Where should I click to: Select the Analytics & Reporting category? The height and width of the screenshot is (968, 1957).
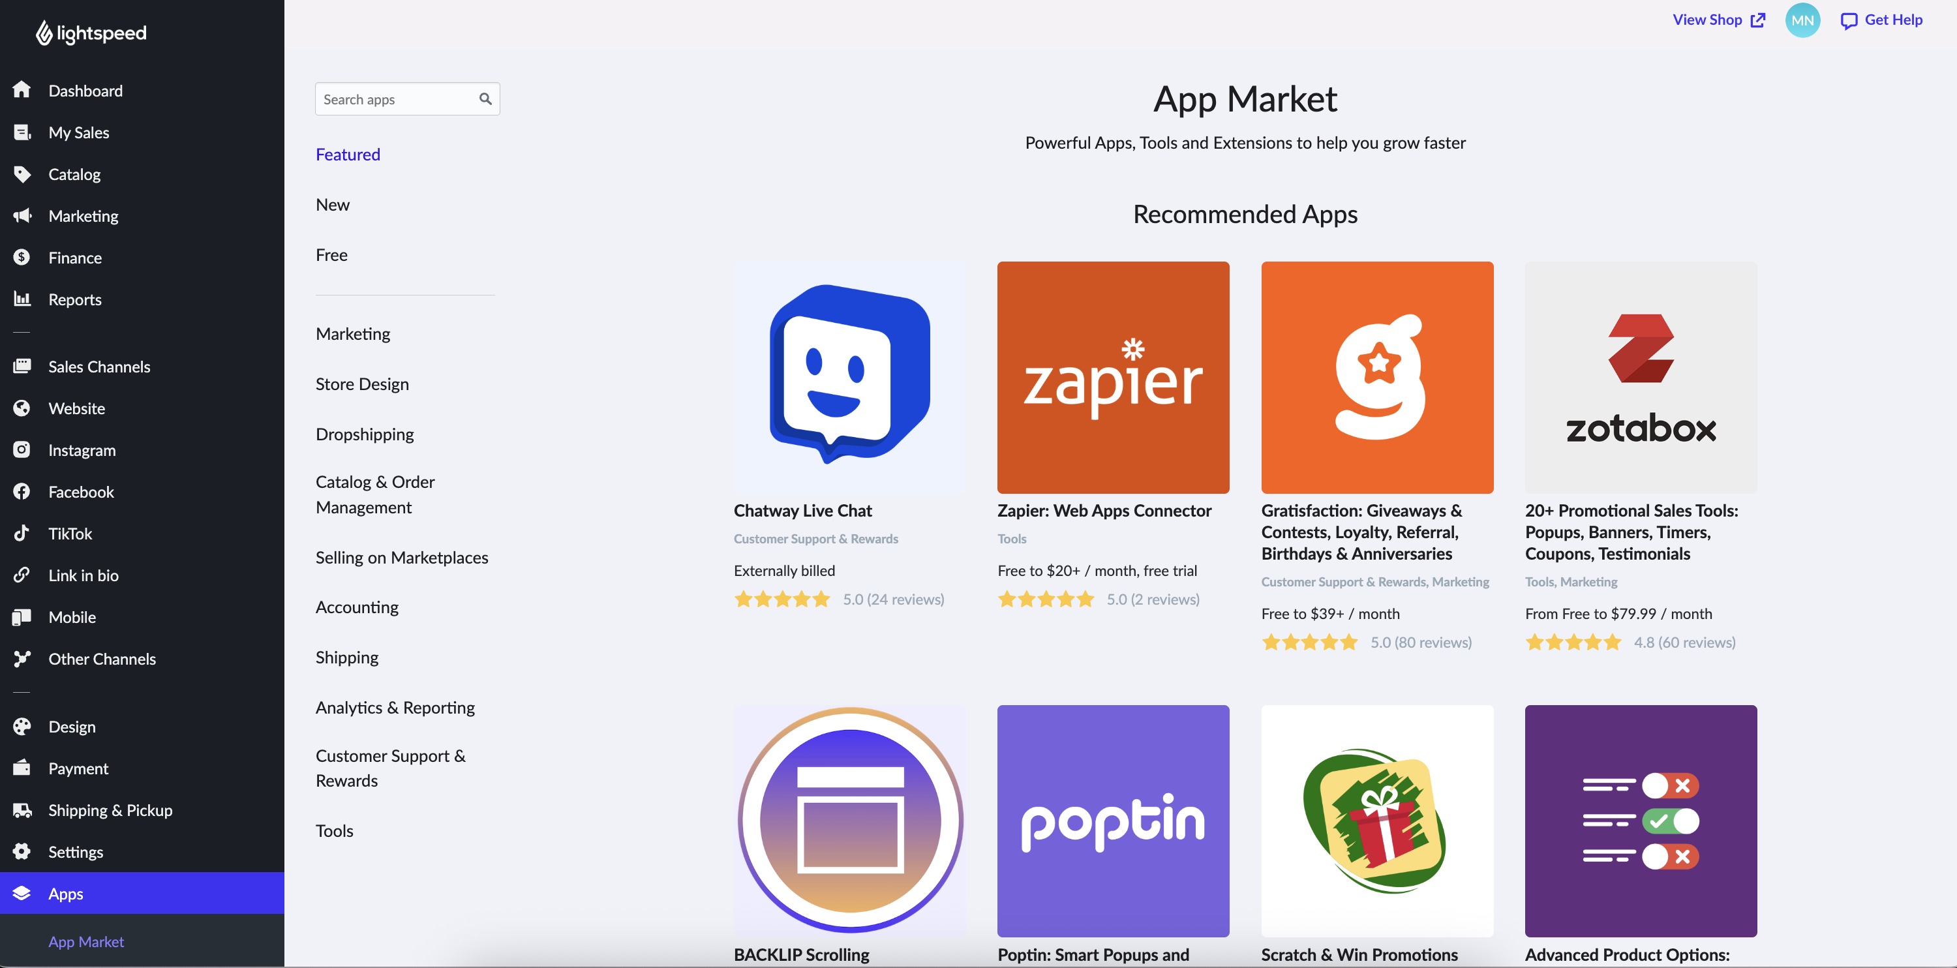[x=394, y=706]
